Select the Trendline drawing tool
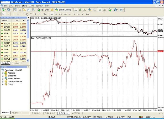The image size is (164, 119). (22, 14)
